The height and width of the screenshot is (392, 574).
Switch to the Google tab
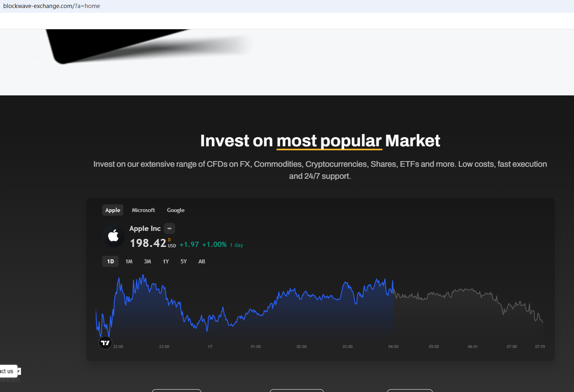pyautogui.click(x=175, y=210)
